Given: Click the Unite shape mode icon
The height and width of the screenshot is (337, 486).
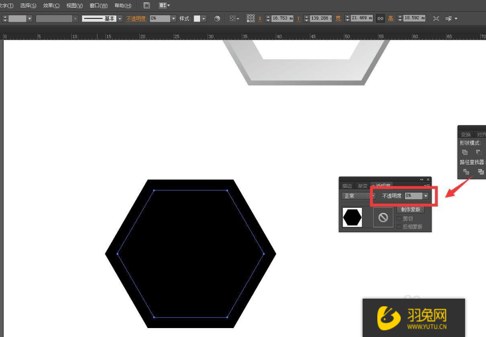Looking at the screenshot, I should click(x=465, y=152).
